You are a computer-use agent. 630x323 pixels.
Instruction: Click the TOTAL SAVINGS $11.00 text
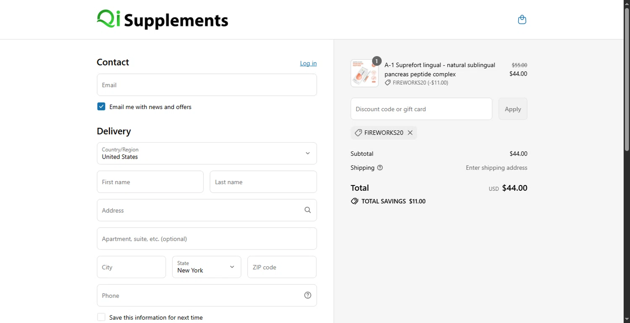394,201
